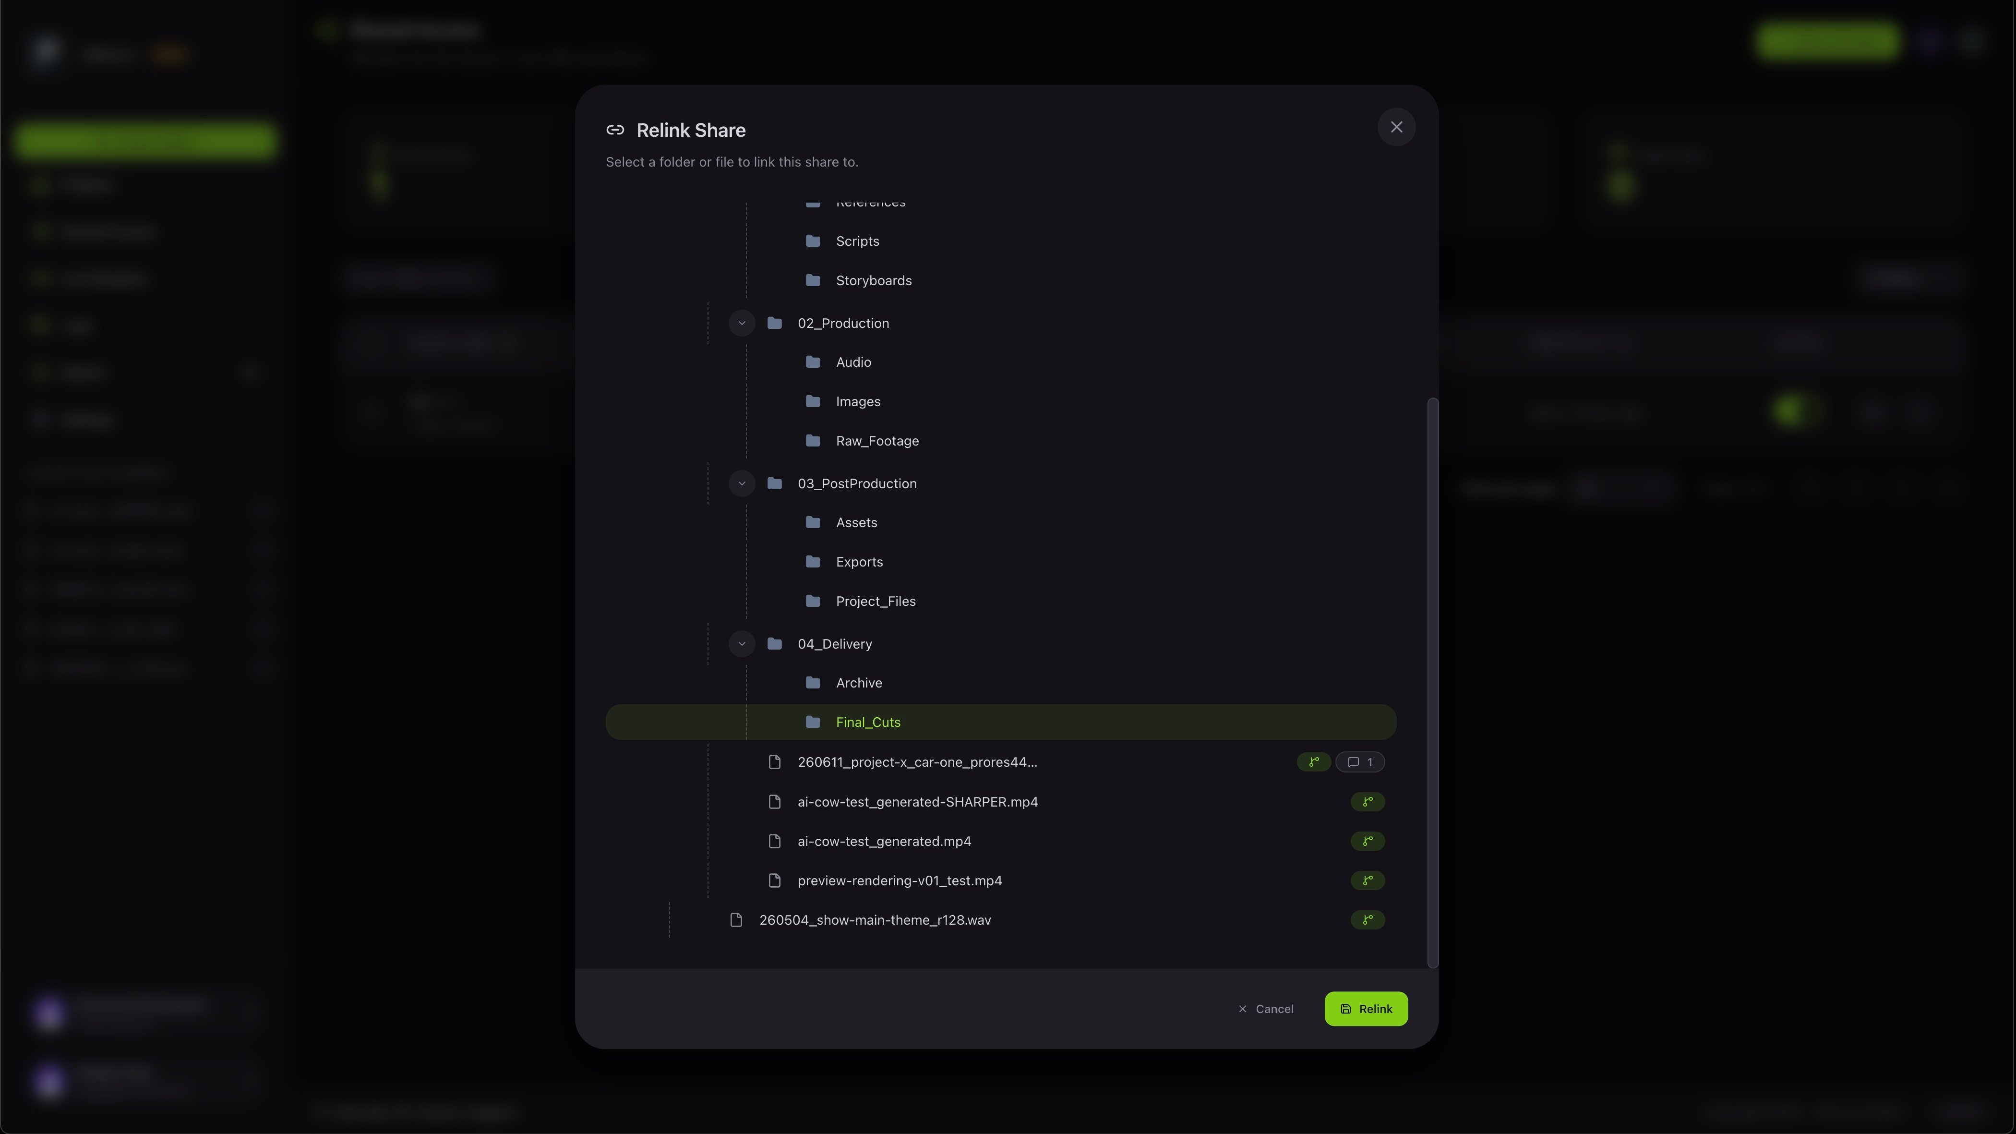Click version badge on 260611_project-x file

click(1314, 762)
